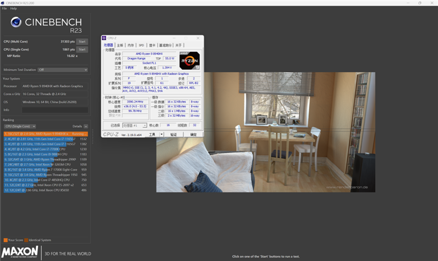Open the File menu

point(4,8)
